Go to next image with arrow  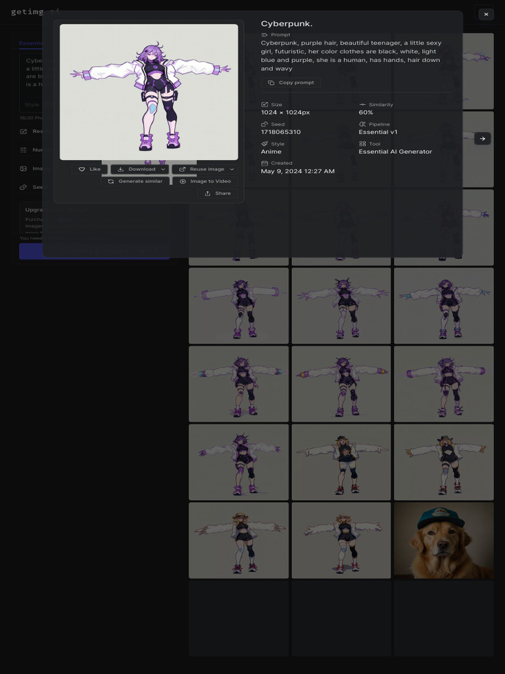(482, 138)
